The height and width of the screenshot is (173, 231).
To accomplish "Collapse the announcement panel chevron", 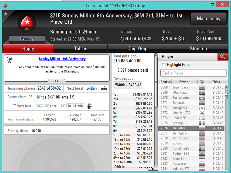I will tap(56, 81).
